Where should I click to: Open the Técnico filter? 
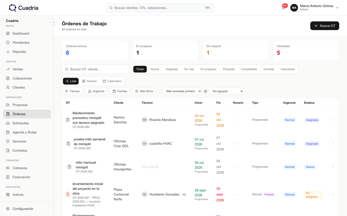pyautogui.click(x=72, y=91)
